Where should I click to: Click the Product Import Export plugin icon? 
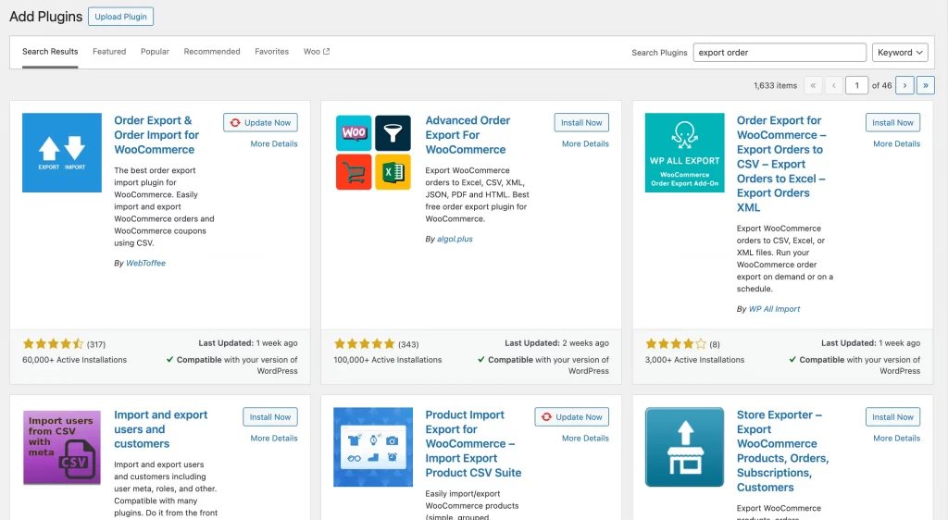[x=373, y=447]
